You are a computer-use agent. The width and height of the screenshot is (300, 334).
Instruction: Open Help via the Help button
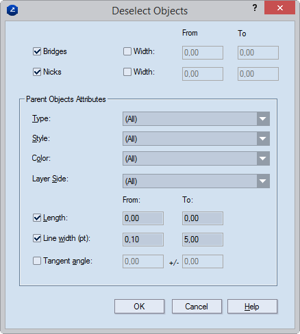[252, 307]
